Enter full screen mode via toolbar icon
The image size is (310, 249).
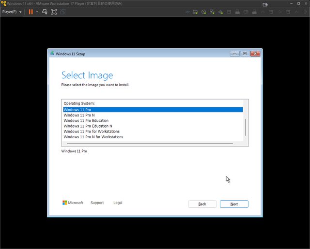click(54, 12)
